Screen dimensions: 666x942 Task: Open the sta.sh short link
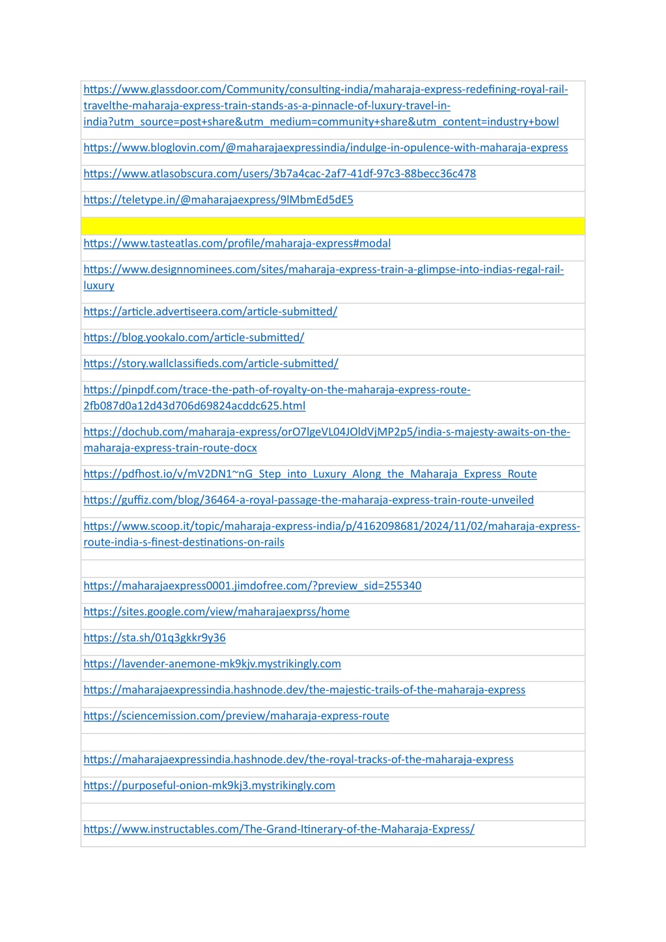(x=154, y=638)
